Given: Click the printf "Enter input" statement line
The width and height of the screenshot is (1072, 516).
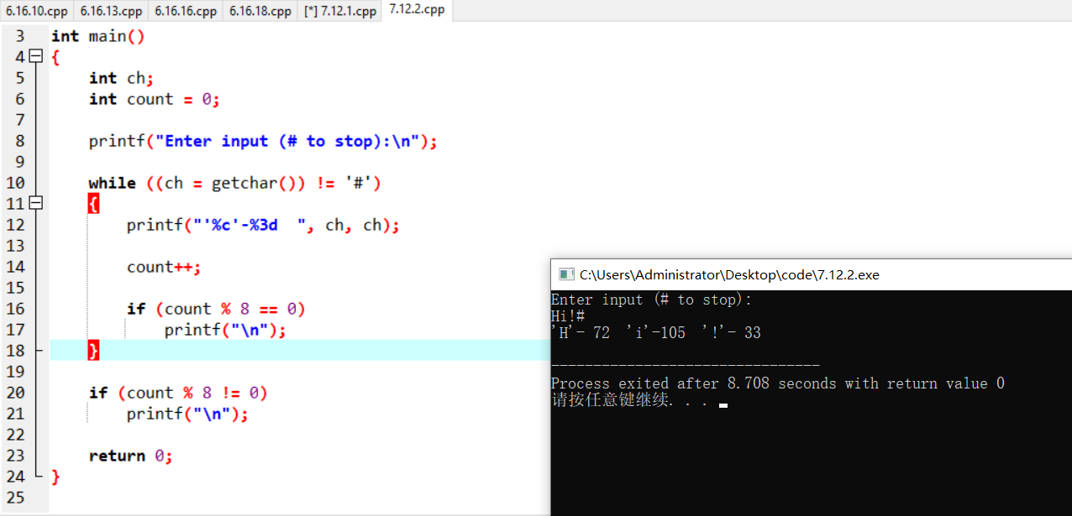Looking at the screenshot, I should (264, 141).
